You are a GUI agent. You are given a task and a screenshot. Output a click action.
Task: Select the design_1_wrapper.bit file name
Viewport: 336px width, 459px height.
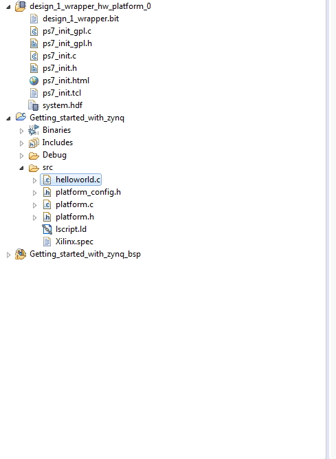[x=80, y=19]
